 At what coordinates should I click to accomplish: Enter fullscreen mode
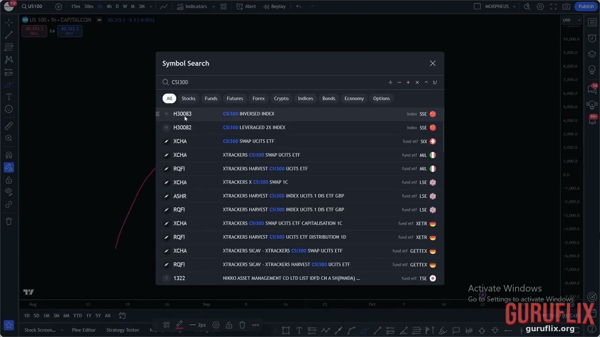[554, 7]
